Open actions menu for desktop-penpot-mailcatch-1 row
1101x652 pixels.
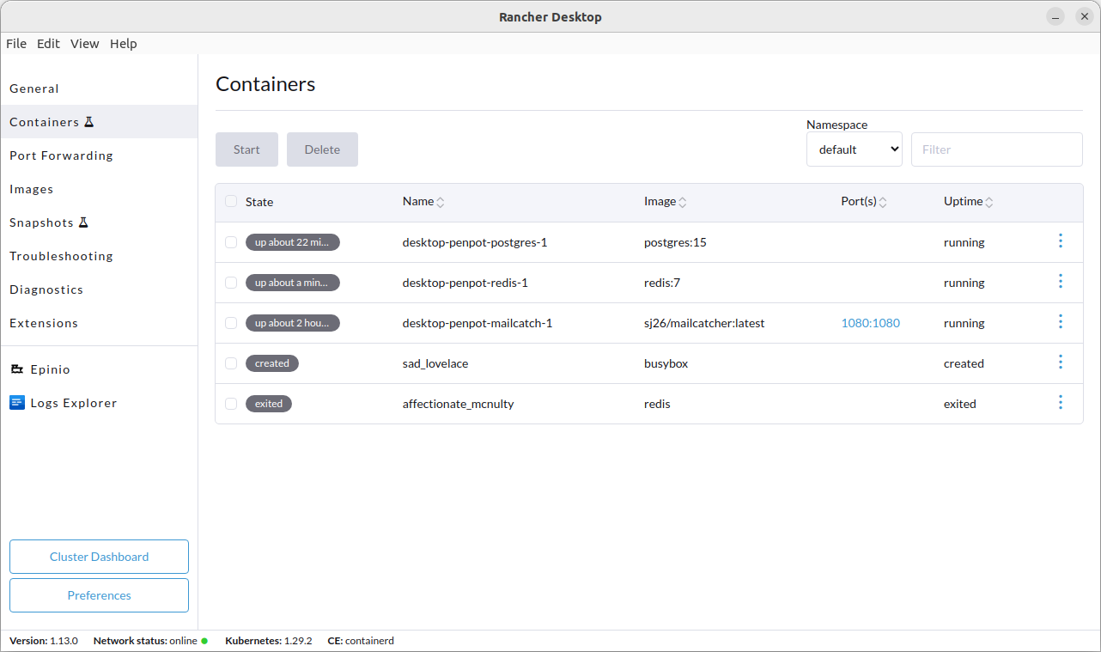point(1061,322)
